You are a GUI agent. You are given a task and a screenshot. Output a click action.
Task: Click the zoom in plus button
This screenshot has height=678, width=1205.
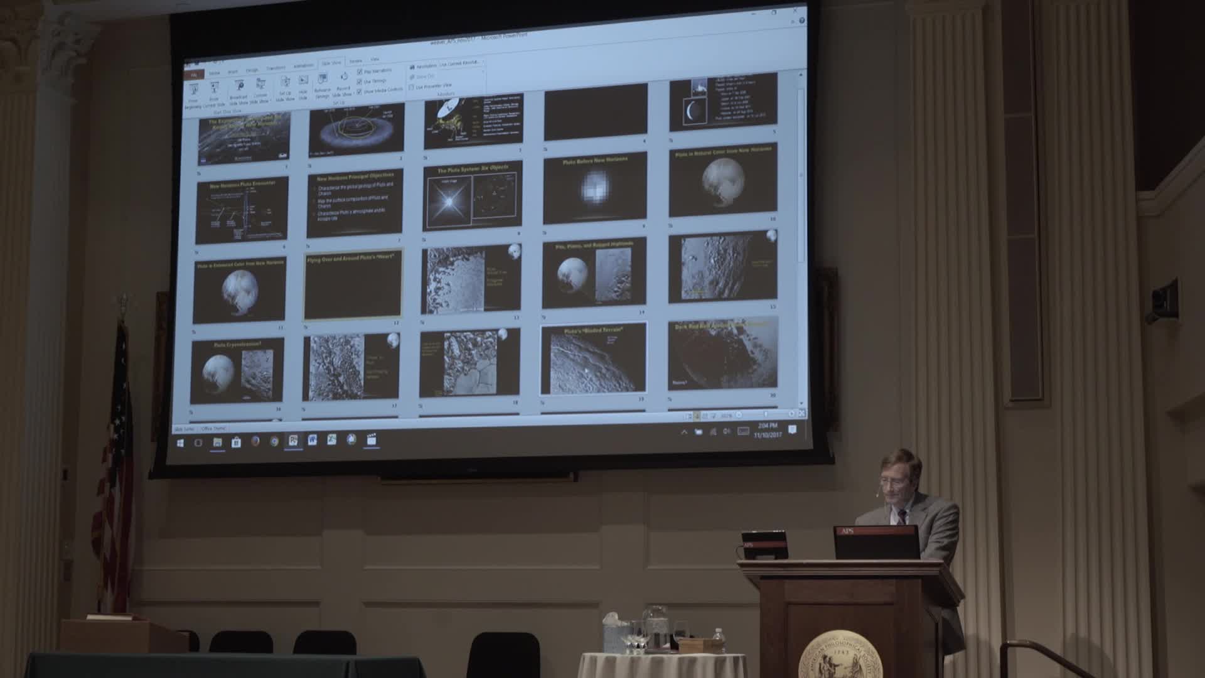click(x=791, y=413)
